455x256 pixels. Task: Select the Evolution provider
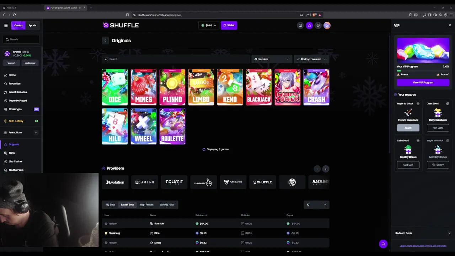coord(115,182)
